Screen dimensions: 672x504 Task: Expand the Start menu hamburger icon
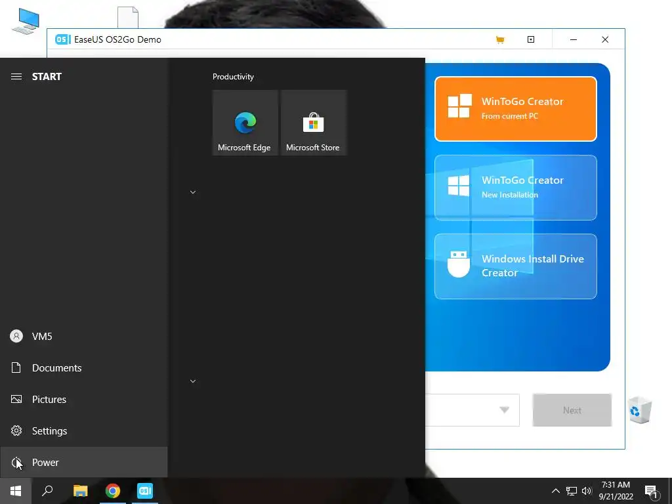click(x=16, y=77)
